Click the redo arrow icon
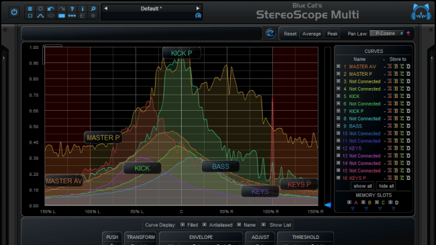 [x=62, y=9]
